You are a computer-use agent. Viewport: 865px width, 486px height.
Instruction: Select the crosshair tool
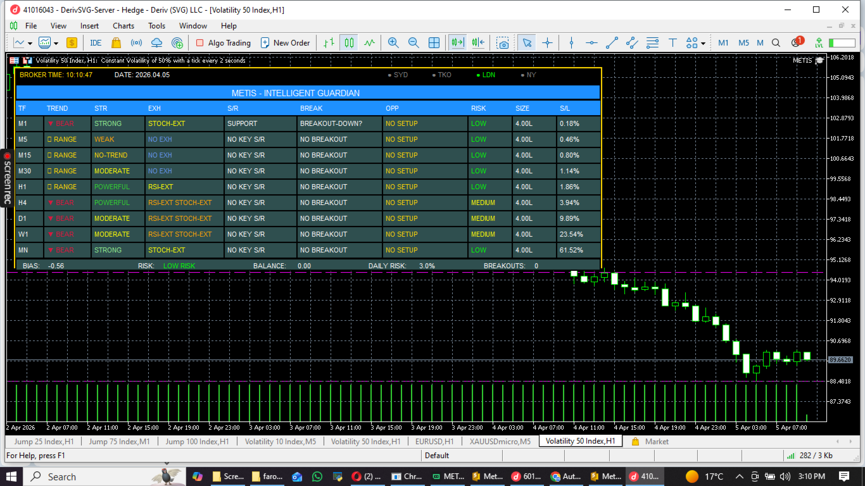(x=548, y=43)
